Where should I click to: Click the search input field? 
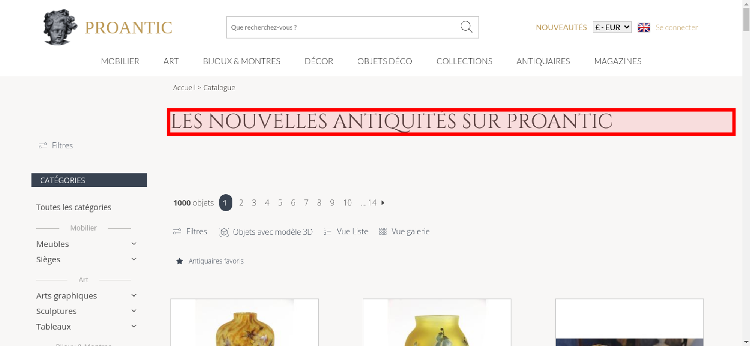pos(343,27)
